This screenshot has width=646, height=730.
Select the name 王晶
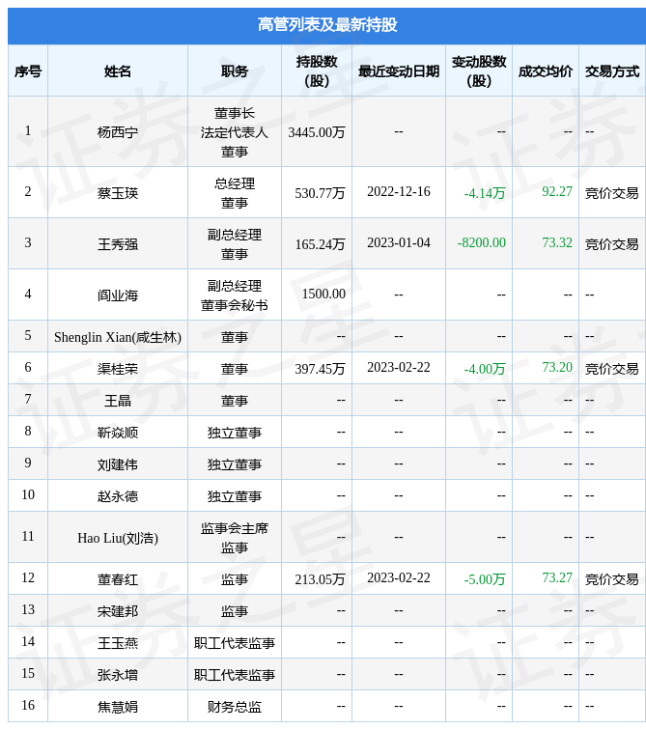click(117, 401)
